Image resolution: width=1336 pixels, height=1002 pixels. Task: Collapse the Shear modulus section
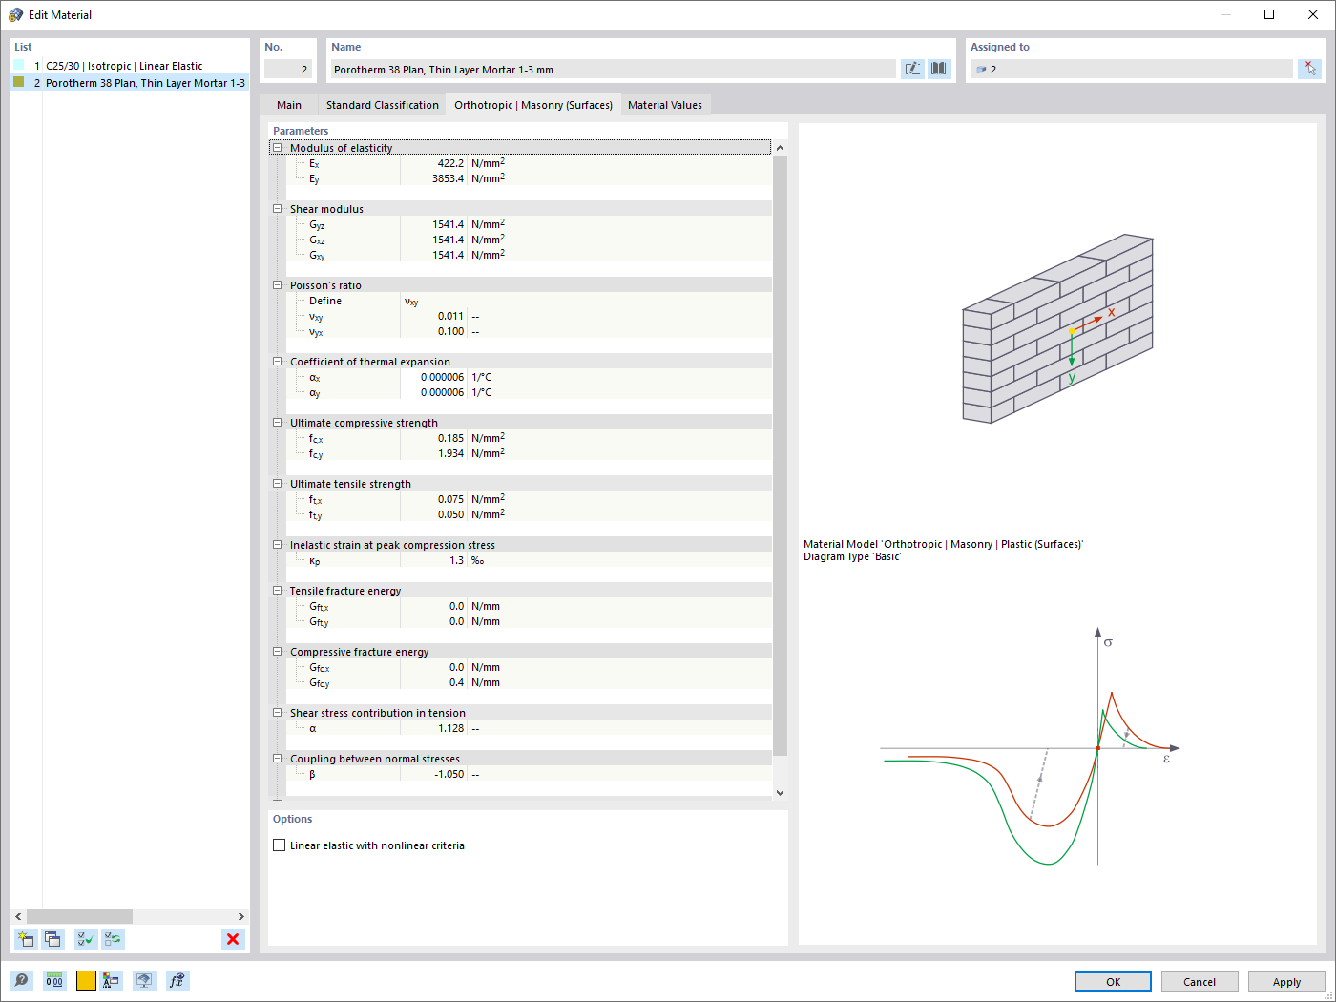pyautogui.click(x=277, y=208)
